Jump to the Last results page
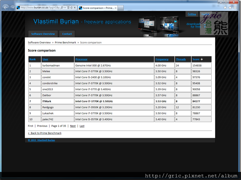This screenshot has height=180, width=241. pos(82,126)
